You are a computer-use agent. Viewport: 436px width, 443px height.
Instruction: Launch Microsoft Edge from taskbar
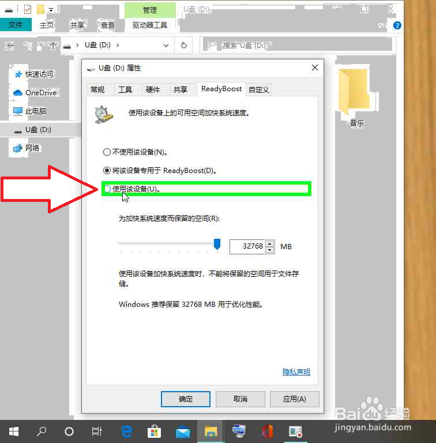click(127, 431)
